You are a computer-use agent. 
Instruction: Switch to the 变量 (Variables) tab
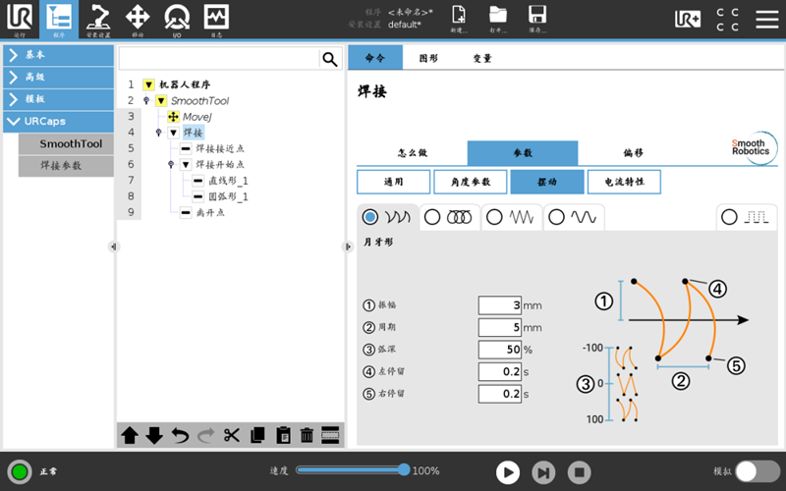click(481, 58)
